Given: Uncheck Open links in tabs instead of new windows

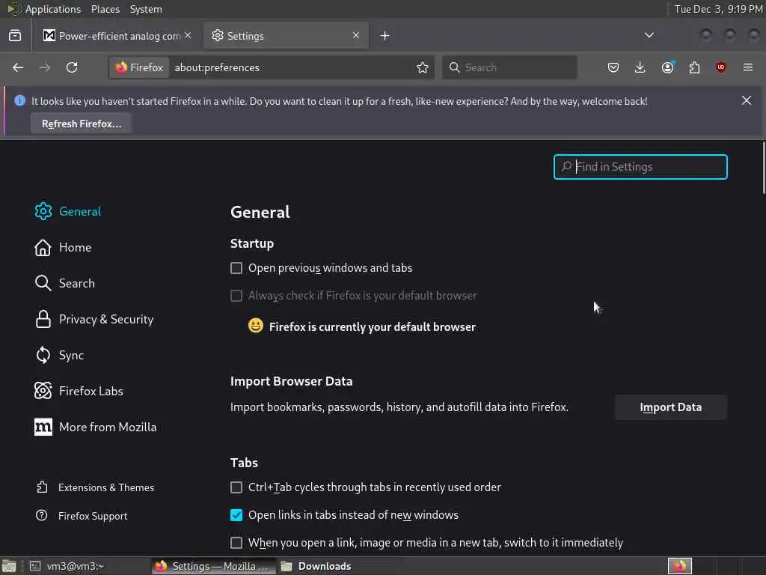Looking at the screenshot, I should pyautogui.click(x=236, y=515).
